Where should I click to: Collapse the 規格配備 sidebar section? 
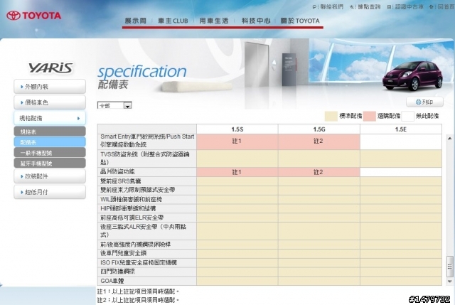(50, 118)
